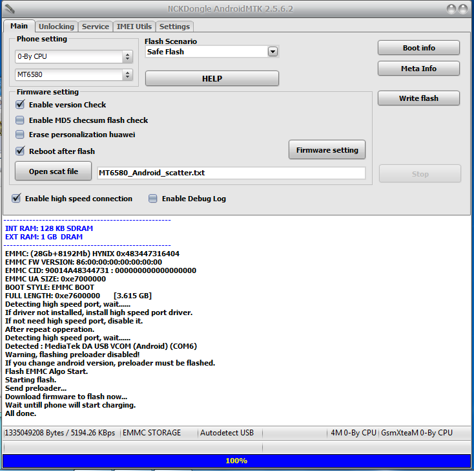
Task: Click the 'Detected : MediaTek DA USB VCOM' line
Action: click(101, 346)
